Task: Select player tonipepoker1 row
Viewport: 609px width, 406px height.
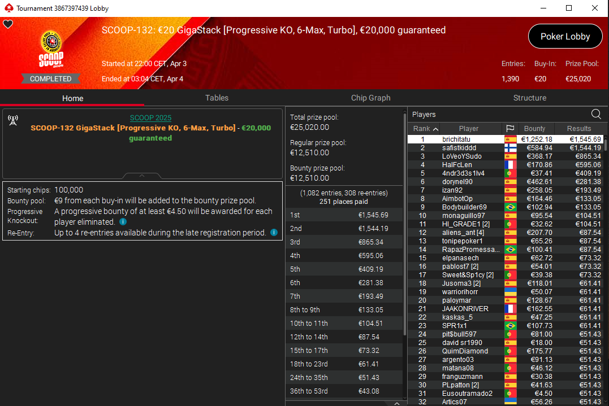Action: coord(506,241)
